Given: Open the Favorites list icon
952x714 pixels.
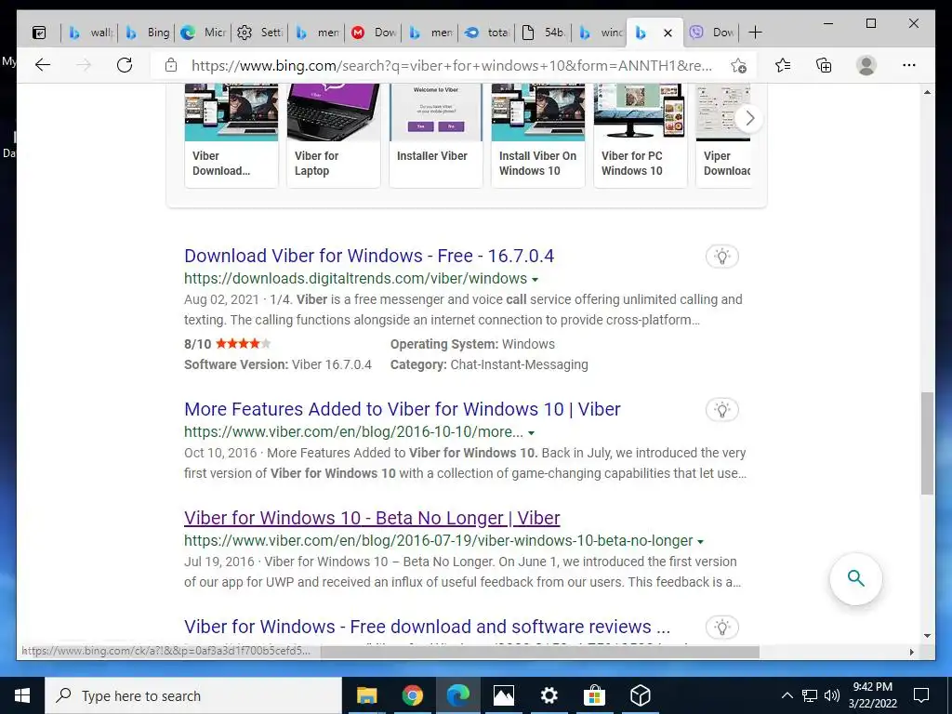Looking at the screenshot, I should coord(783,65).
